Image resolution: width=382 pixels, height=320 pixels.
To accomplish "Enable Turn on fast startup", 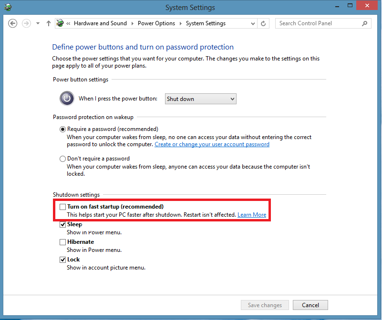I will [x=62, y=207].
